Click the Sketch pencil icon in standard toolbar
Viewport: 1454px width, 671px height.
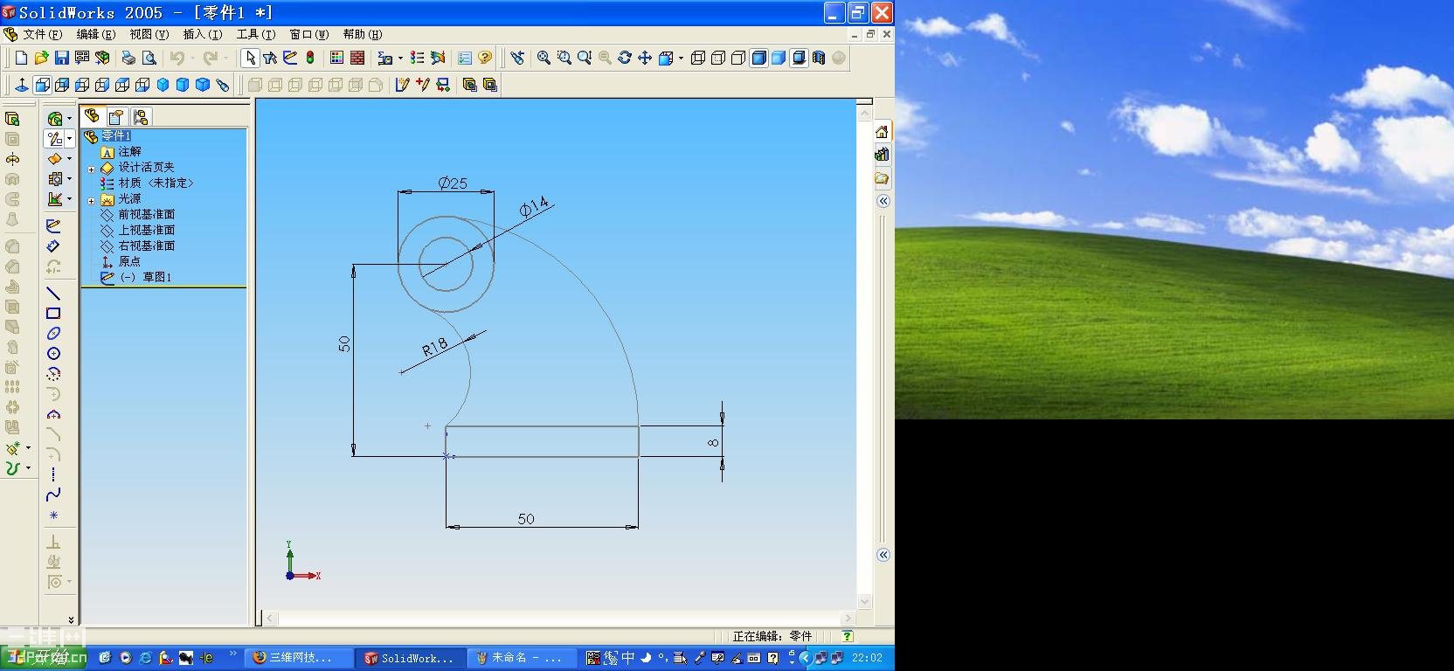[290, 58]
